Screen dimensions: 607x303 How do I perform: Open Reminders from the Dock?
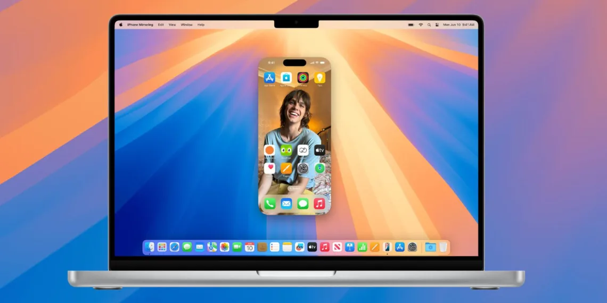(x=274, y=247)
